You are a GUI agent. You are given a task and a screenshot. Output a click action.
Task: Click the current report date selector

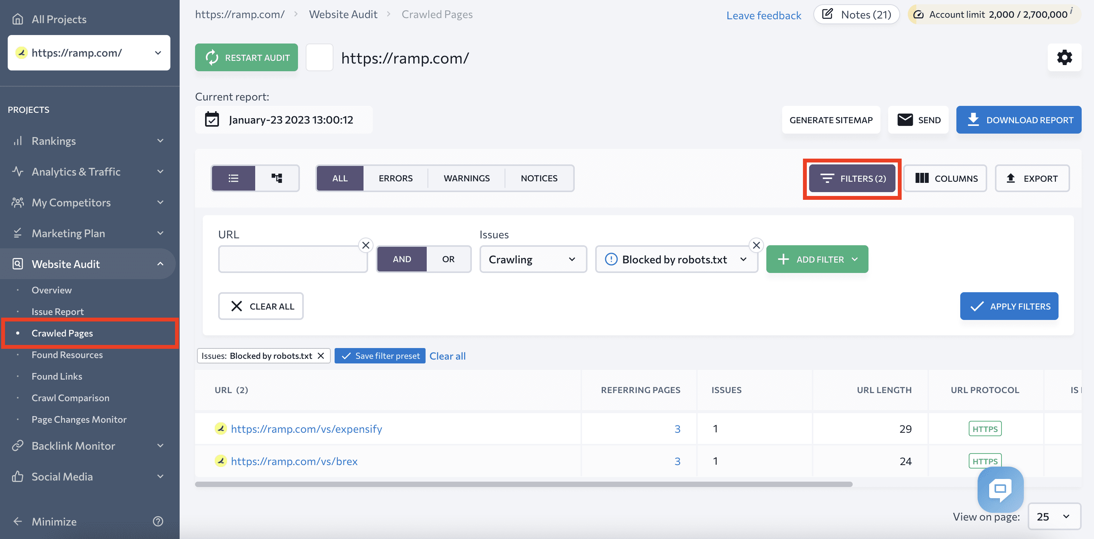284,120
